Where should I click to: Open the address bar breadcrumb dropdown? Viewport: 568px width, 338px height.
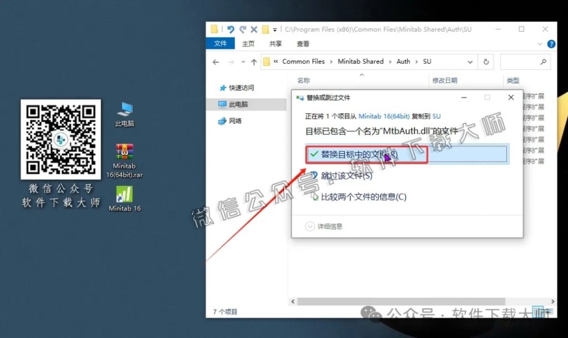coord(470,62)
